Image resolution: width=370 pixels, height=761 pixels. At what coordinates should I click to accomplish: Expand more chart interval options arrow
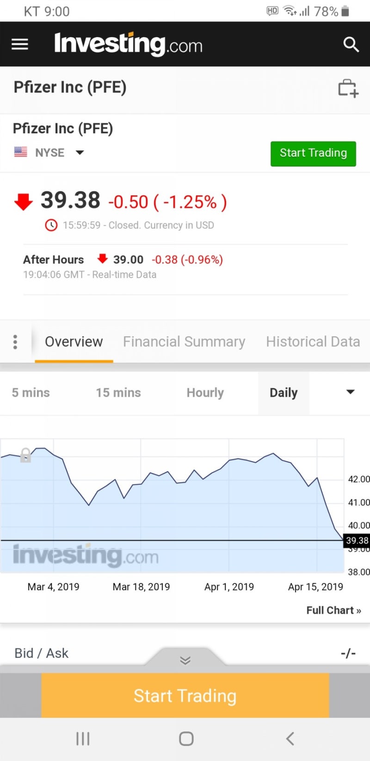[x=350, y=392]
